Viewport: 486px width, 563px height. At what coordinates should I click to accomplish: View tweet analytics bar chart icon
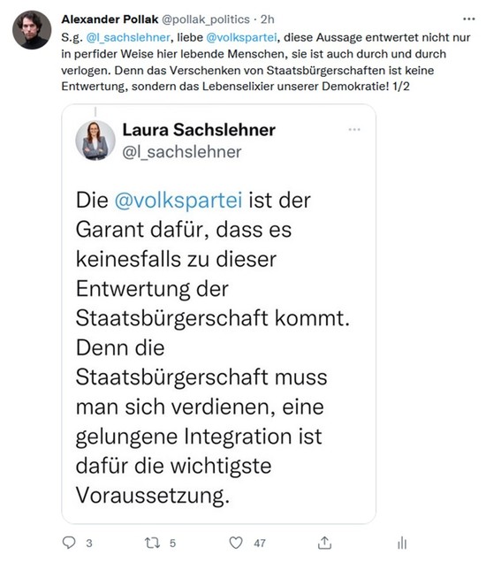pyautogui.click(x=402, y=543)
